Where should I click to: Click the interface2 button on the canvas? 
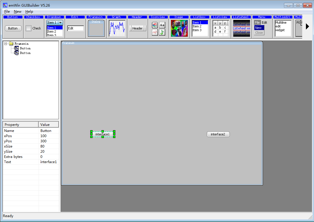click(x=218, y=134)
